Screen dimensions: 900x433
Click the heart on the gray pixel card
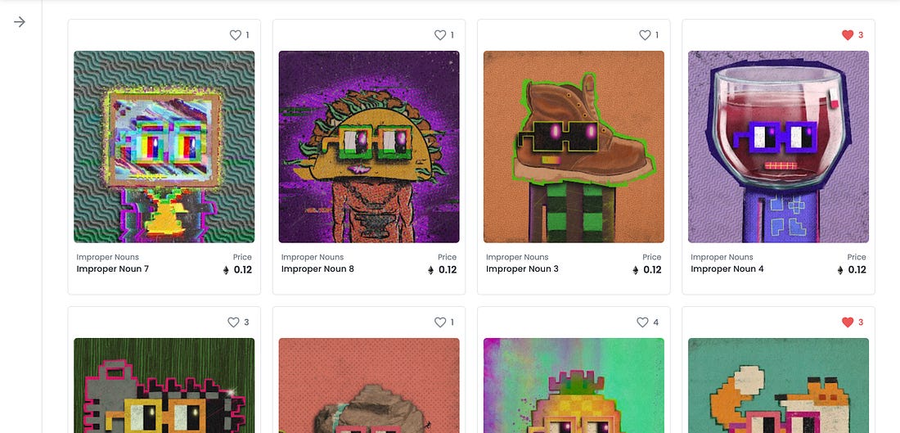(x=233, y=322)
